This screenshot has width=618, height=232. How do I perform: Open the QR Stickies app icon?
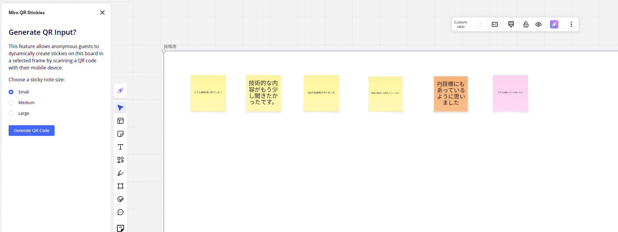coord(121,228)
